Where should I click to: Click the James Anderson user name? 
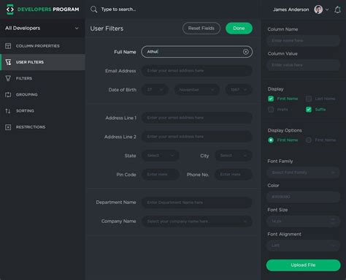pos(291,10)
